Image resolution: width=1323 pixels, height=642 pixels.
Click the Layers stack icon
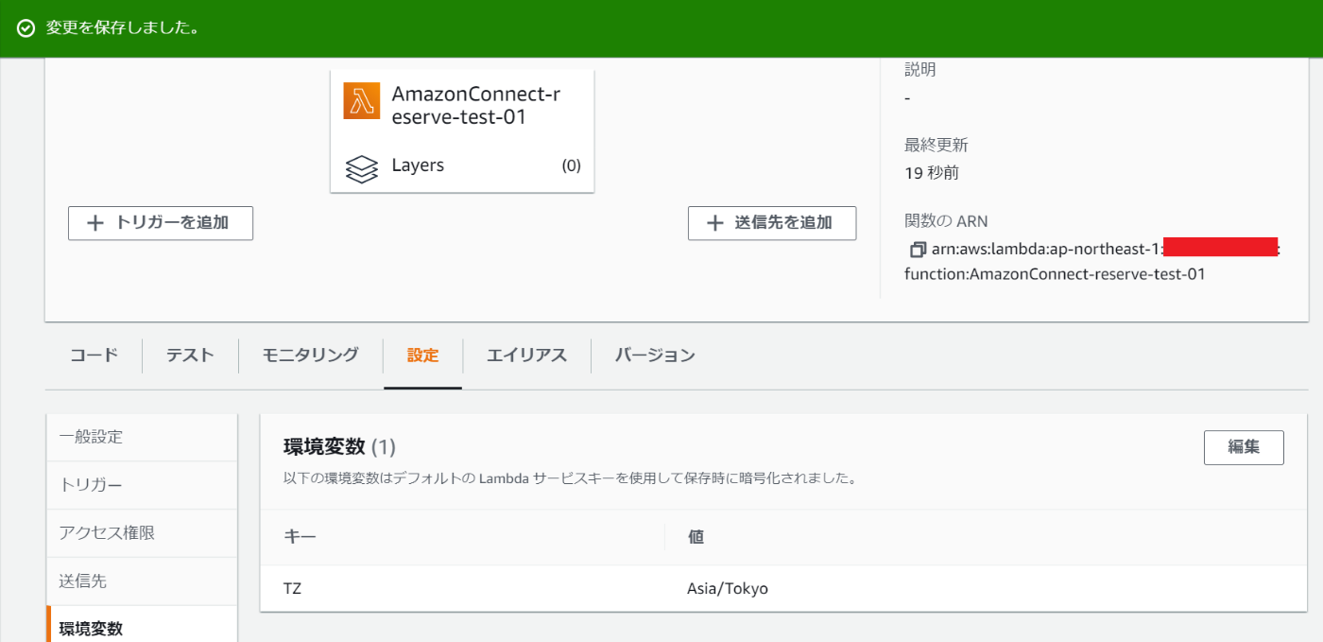tap(361, 167)
